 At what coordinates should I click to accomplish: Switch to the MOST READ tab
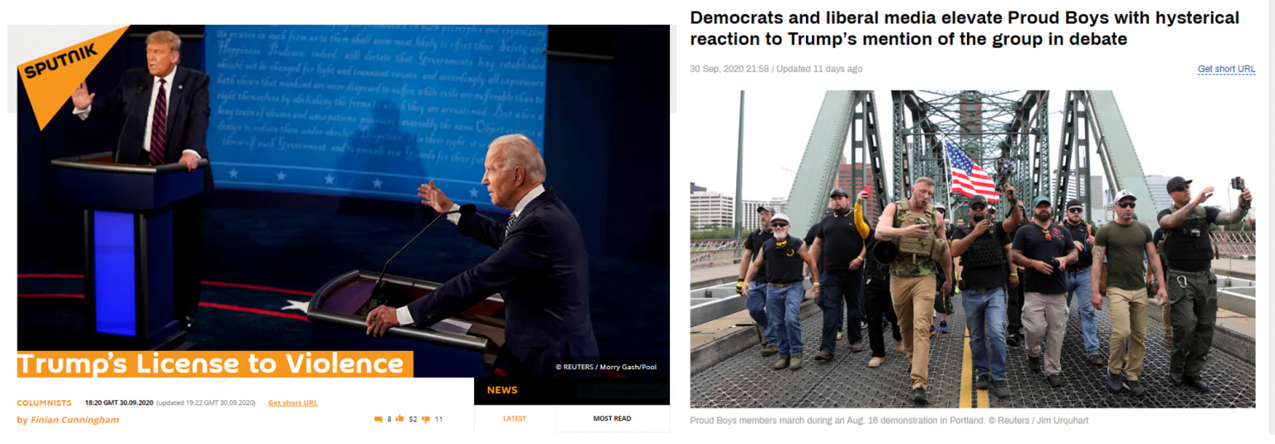612,418
